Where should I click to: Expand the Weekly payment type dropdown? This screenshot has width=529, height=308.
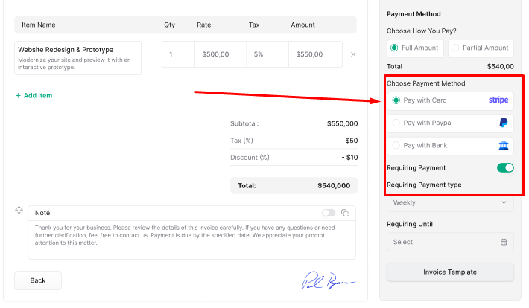pyautogui.click(x=450, y=202)
